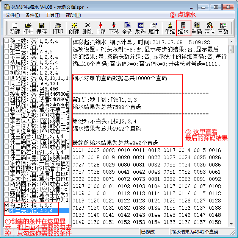The height and width of the screenshot is (238, 238).
Task: Uncheck 不当头:[铁]2,3,4 checkbox
Action: click(6, 210)
